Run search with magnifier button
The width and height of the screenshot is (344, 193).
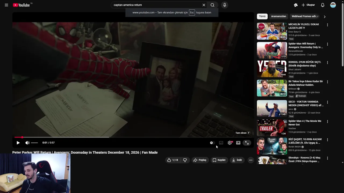213,5
